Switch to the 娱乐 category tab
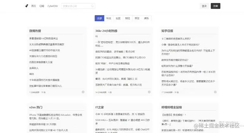Screen dimensions: 244x133 (x=146, y=18)
